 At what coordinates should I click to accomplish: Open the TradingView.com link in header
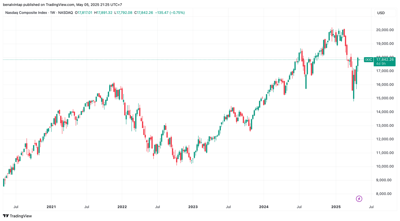click(x=61, y=5)
